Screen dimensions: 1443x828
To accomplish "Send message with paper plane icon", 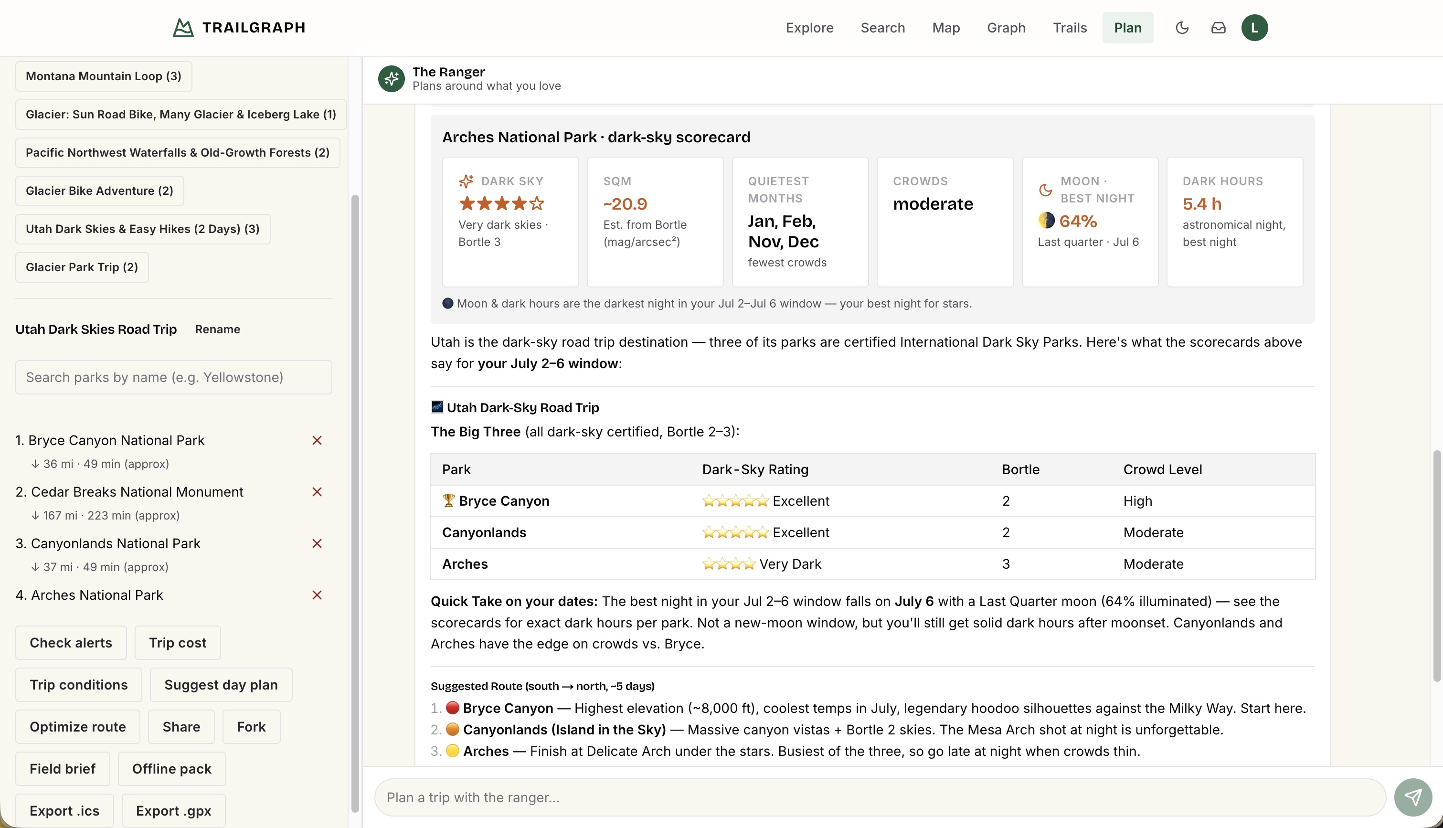I will pyautogui.click(x=1413, y=796).
